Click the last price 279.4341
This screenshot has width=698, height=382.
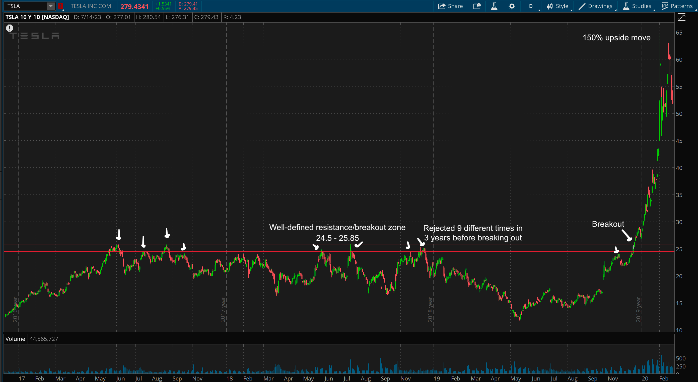tap(134, 7)
